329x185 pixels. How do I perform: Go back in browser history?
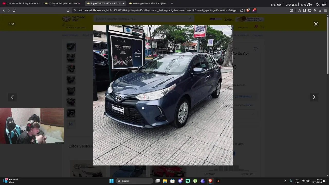[4, 10]
